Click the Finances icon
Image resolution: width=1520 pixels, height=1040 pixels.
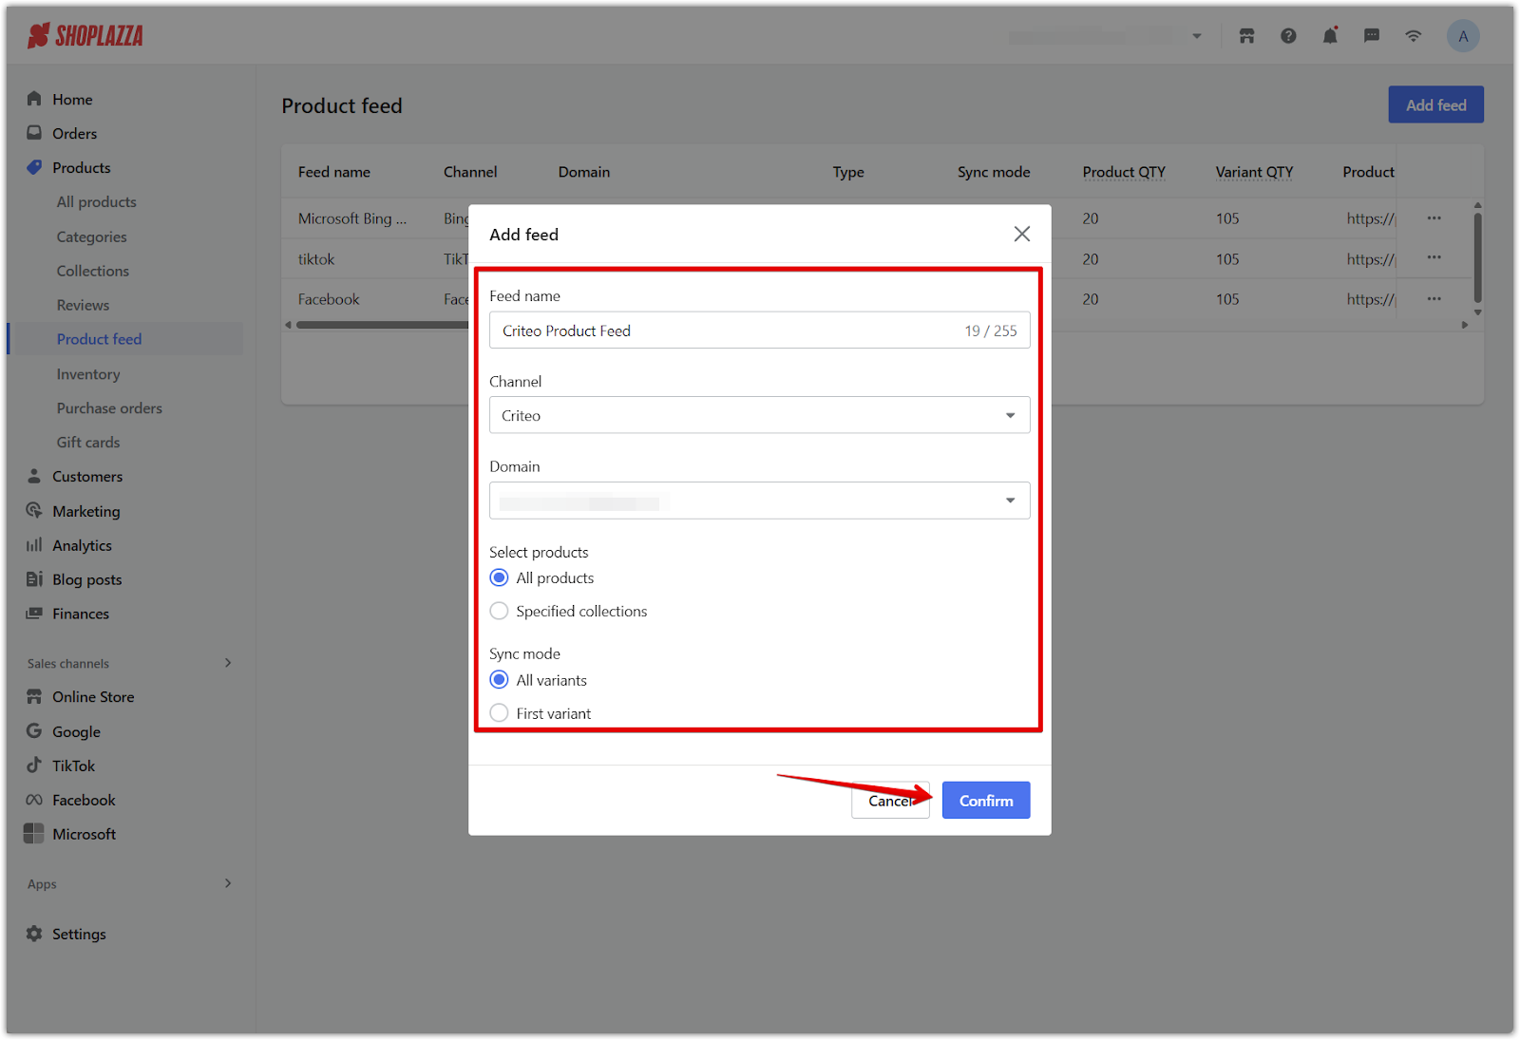[34, 614]
